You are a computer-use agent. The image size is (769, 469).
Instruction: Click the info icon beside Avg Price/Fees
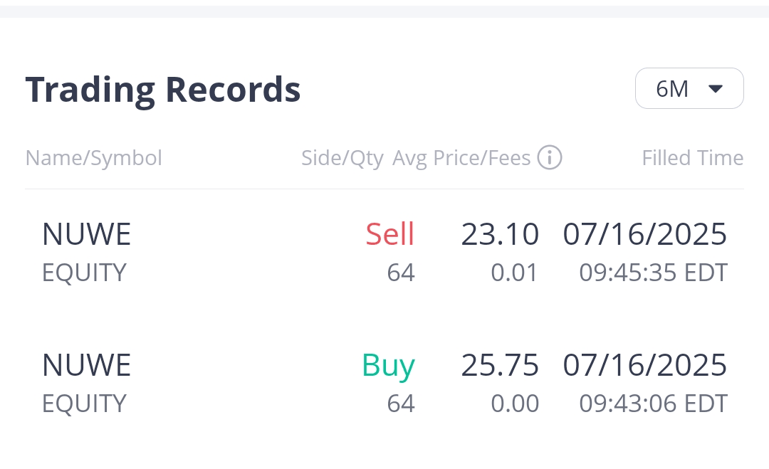click(x=550, y=158)
